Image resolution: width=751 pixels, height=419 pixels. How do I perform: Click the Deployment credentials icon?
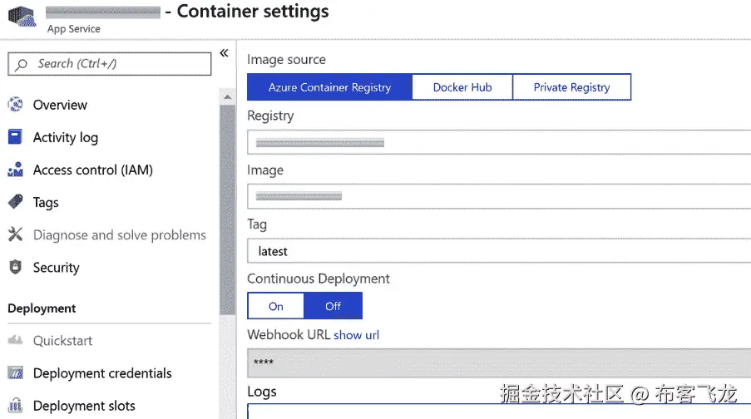click(x=15, y=373)
